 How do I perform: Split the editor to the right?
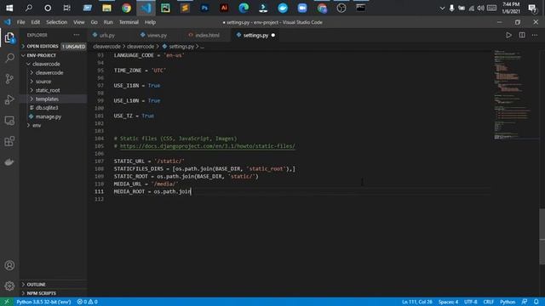point(522,35)
